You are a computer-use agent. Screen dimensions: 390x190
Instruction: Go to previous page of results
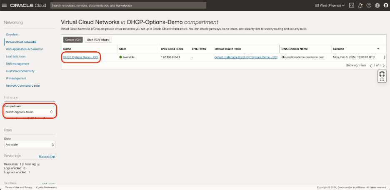click(371, 66)
